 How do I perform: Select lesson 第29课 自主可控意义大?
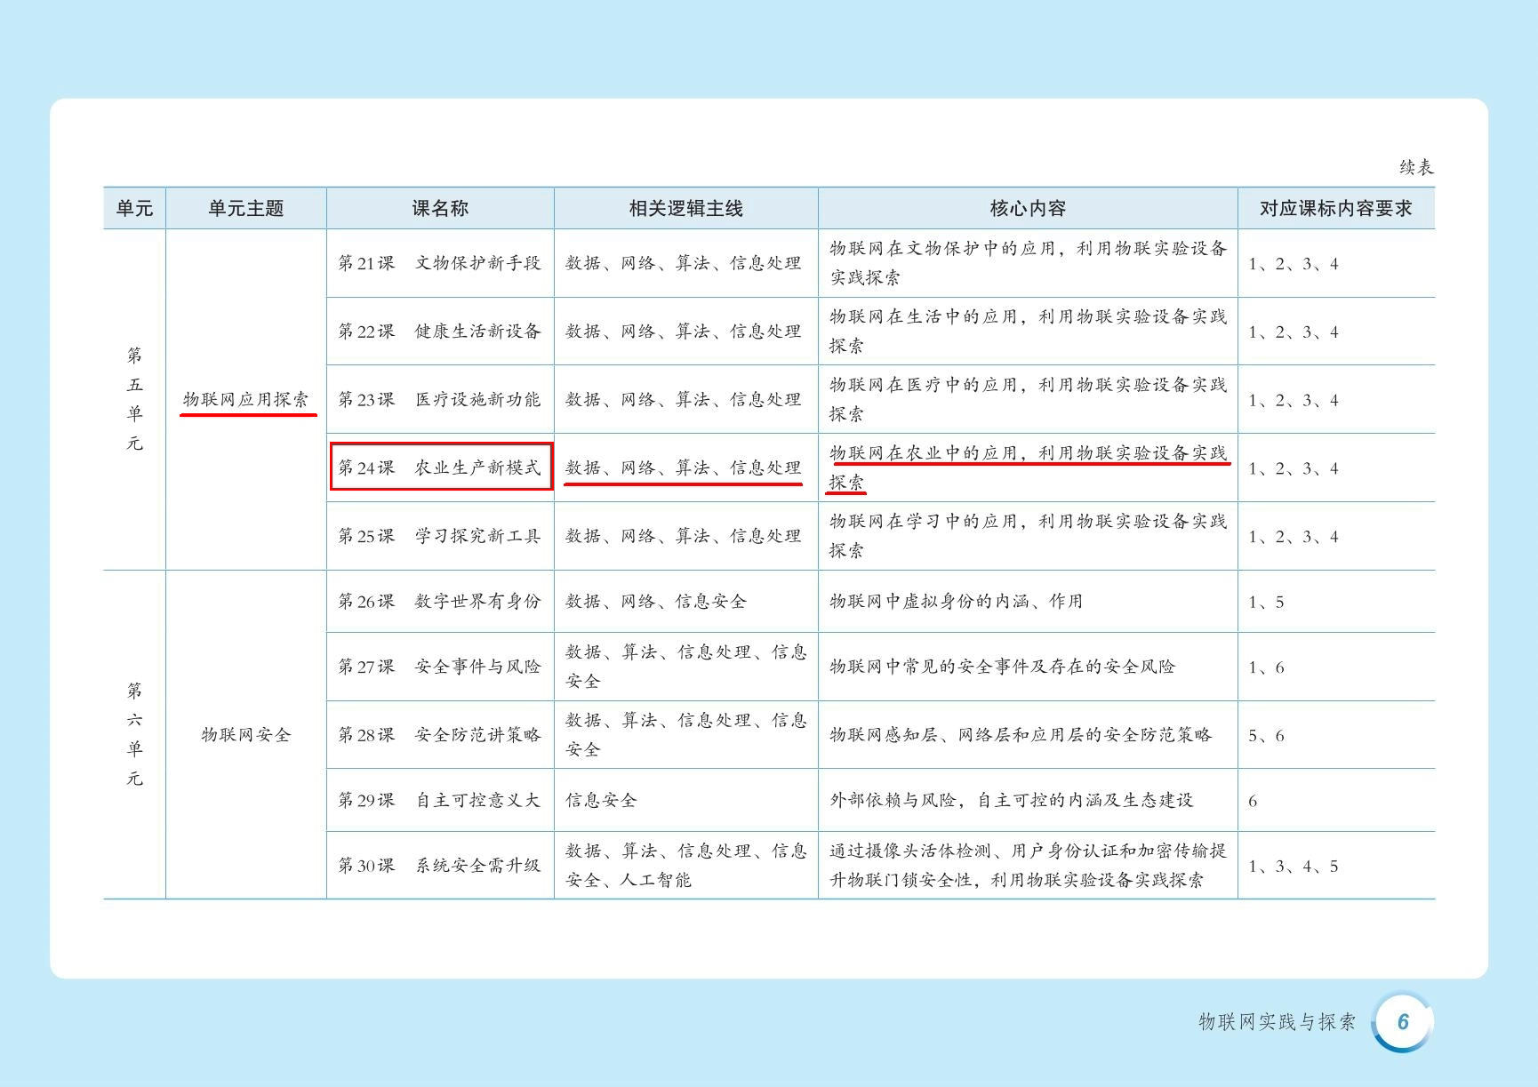coord(440,800)
